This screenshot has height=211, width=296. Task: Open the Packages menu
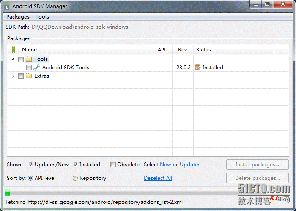[x=18, y=17]
